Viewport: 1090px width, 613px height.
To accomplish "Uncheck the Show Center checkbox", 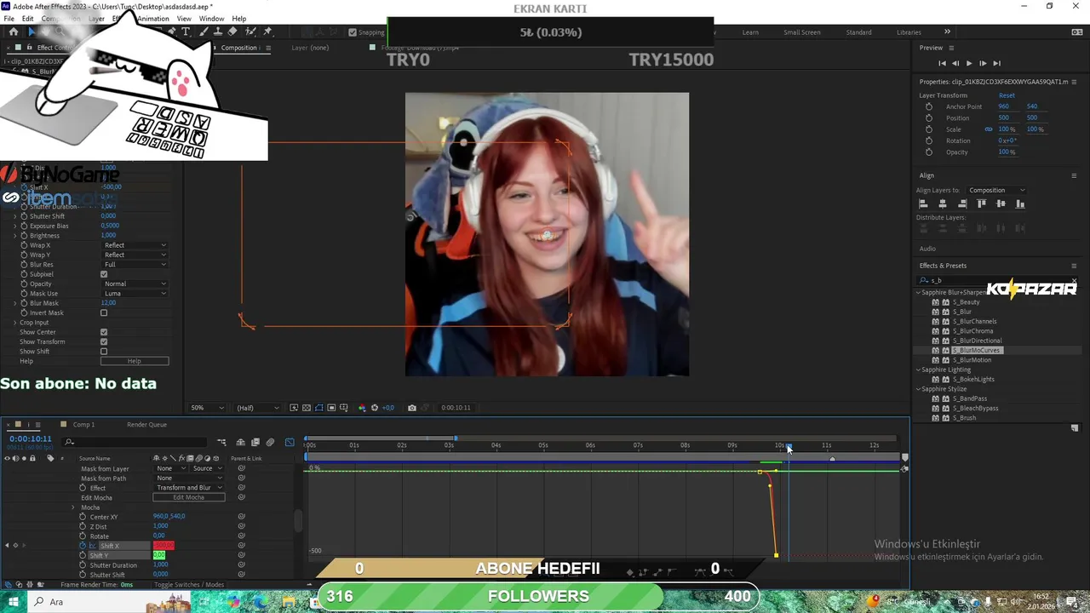I will (x=104, y=332).
